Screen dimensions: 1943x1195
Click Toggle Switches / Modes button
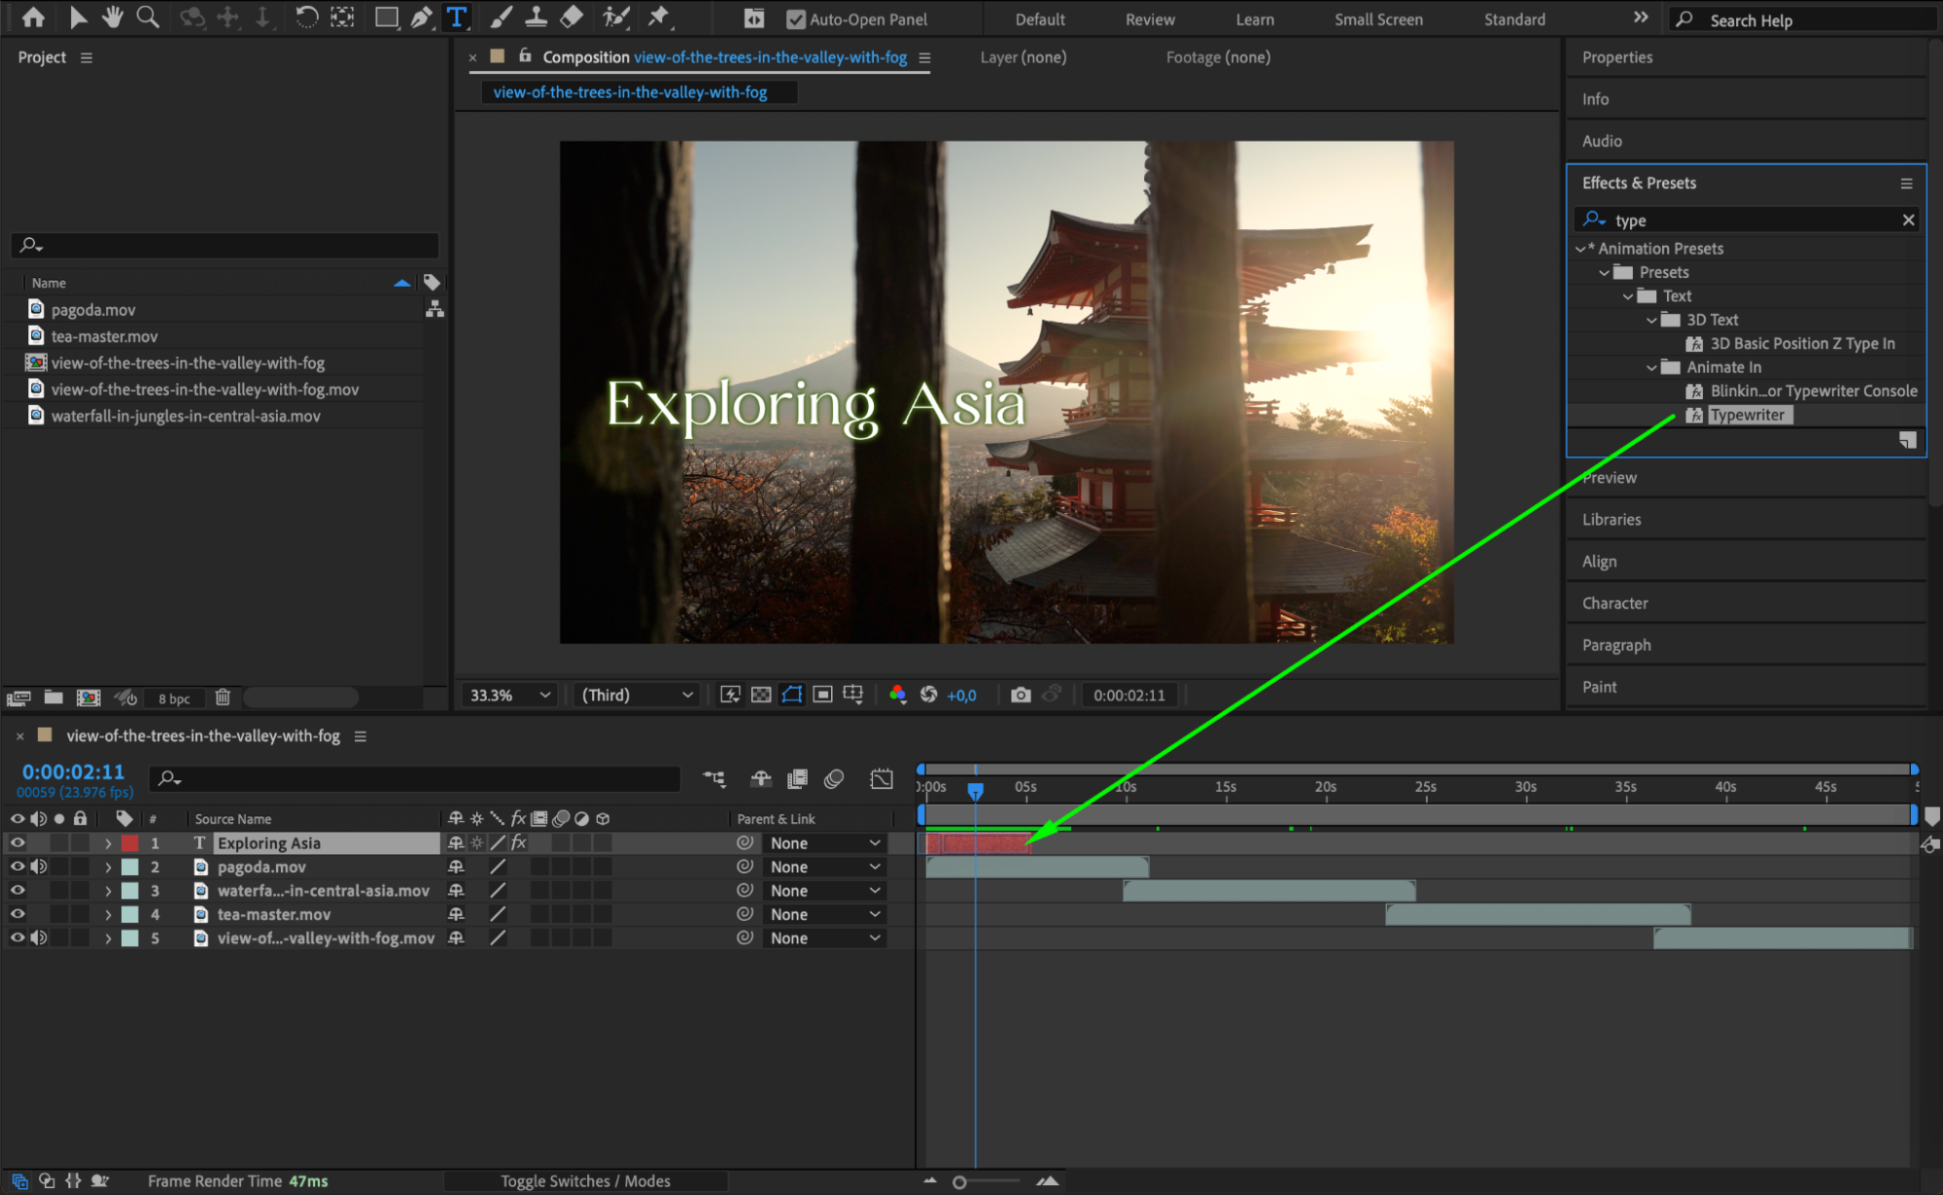click(x=585, y=1180)
